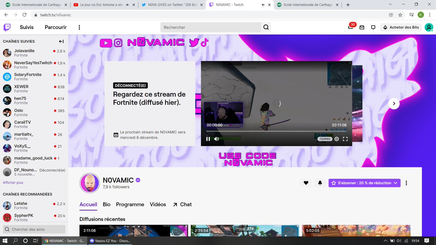Image resolution: width=436 pixels, height=245 pixels.
Task: Open the whispers chat bubble icon
Action: [373, 27]
